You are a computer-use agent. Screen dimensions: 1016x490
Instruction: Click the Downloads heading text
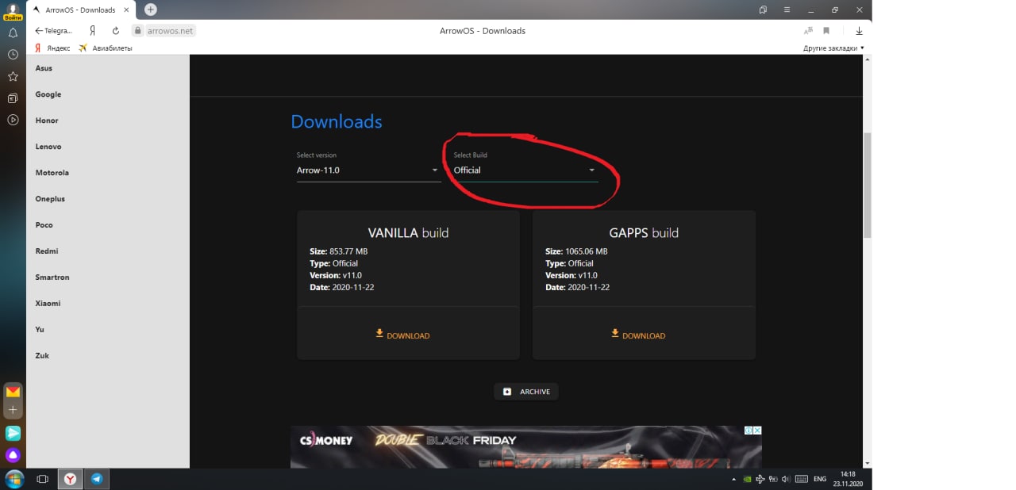(x=337, y=121)
